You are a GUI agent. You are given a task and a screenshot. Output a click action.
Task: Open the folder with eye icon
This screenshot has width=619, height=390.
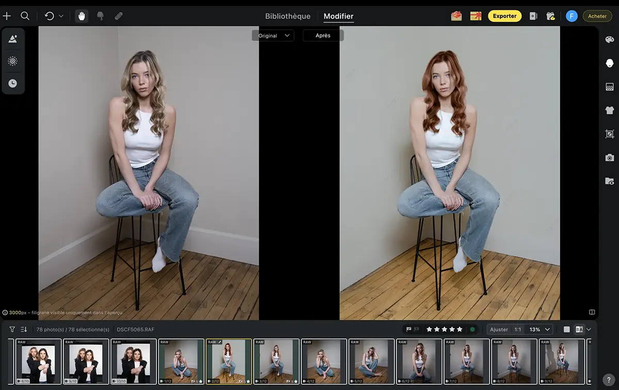[610, 181]
